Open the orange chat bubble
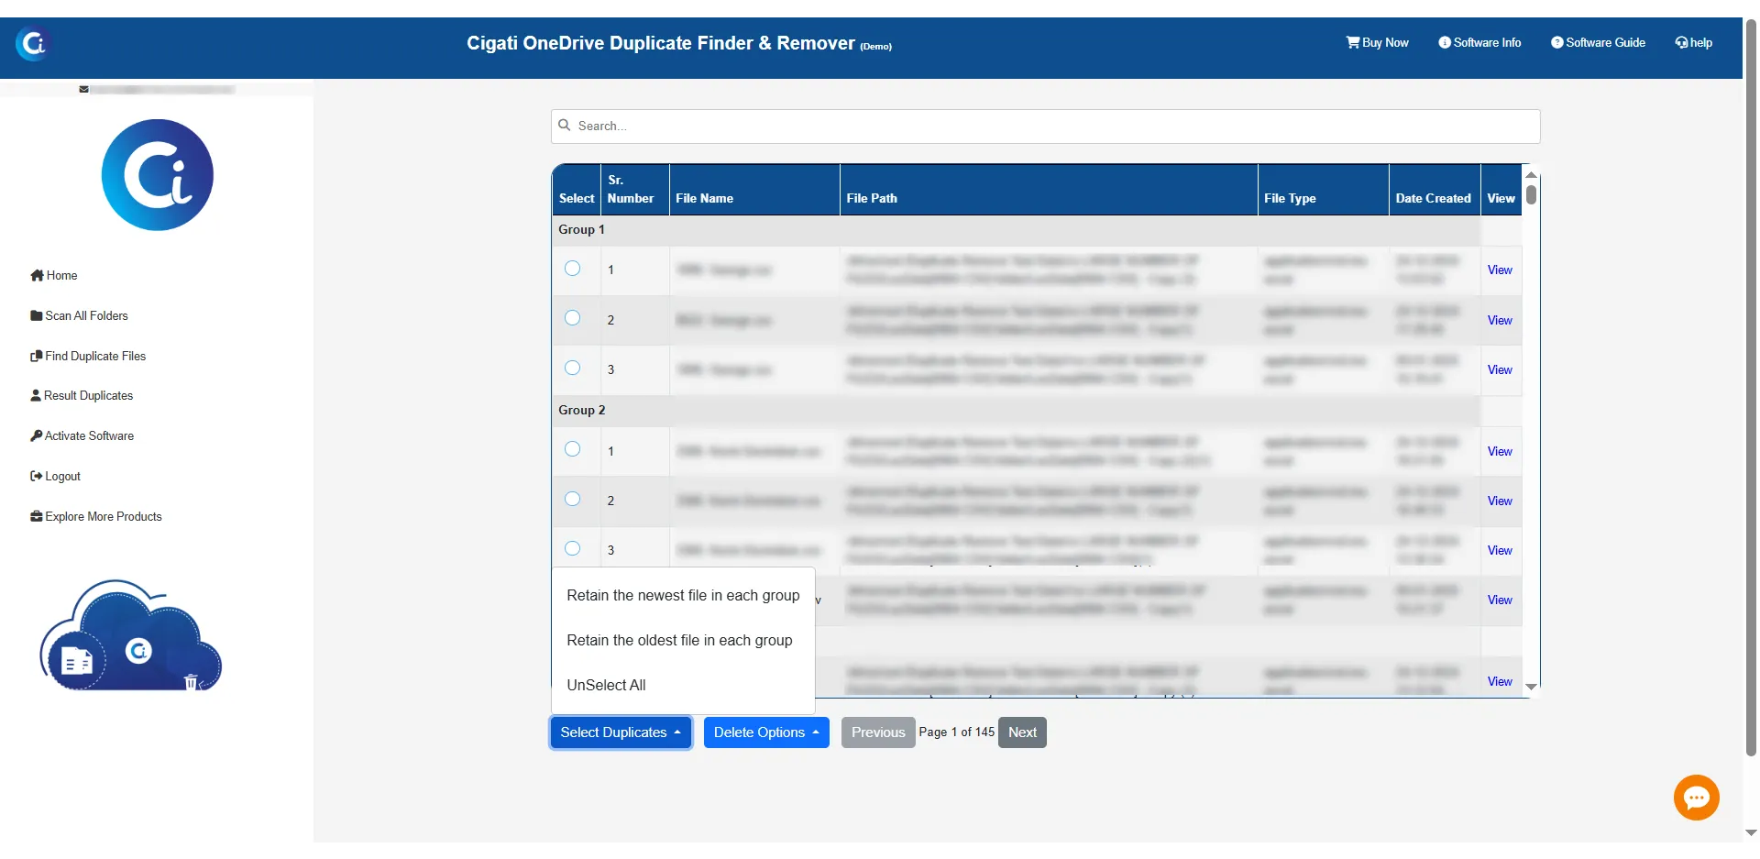Image resolution: width=1760 pixels, height=859 pixels. [1696, 798]
